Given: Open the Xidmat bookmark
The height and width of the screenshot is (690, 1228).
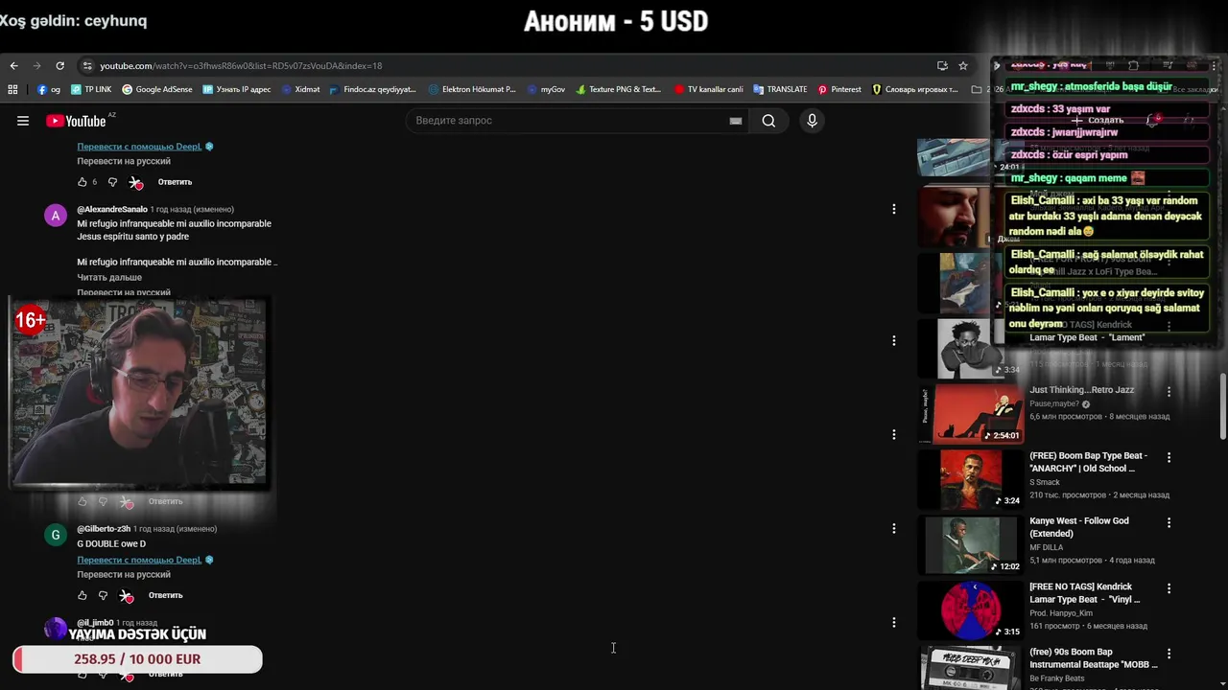Looking at the screenshot, I should pos(300,89).
